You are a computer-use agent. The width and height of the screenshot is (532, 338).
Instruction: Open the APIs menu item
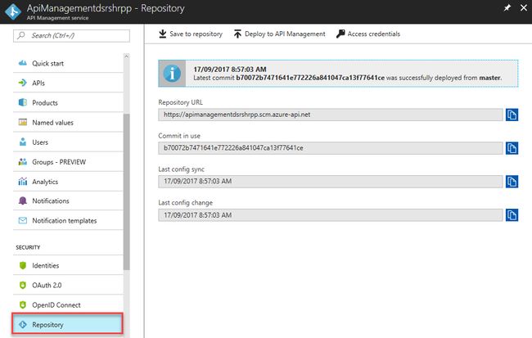(68, 83)
